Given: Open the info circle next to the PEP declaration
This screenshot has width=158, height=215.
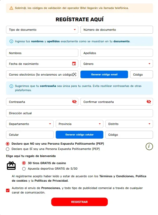Looking at the screenshot, I should 149,146.
